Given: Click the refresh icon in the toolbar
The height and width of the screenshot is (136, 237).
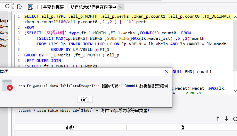Looking at the screenshot, I should (x=7, y=6).
